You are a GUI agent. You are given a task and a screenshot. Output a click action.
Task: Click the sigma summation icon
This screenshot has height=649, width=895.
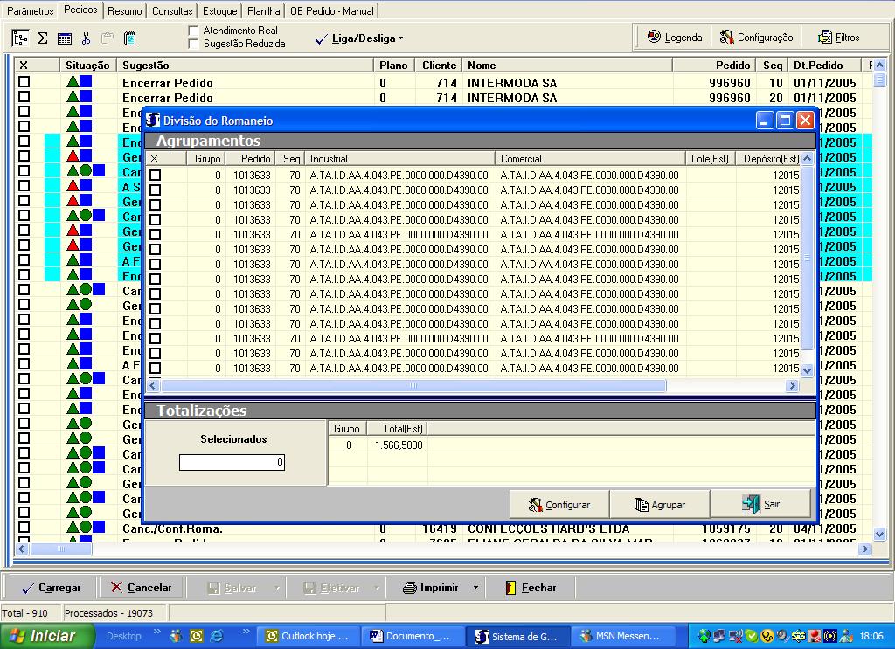pos(42,38)
